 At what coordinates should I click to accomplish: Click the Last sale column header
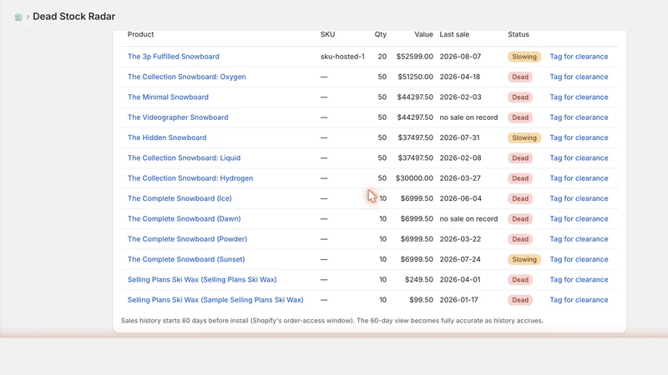454,34
